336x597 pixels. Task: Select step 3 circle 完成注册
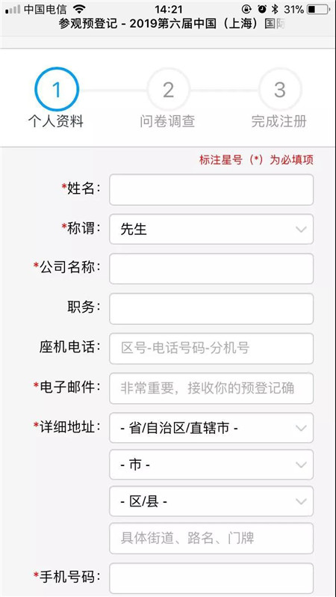(x=280, y=90)
